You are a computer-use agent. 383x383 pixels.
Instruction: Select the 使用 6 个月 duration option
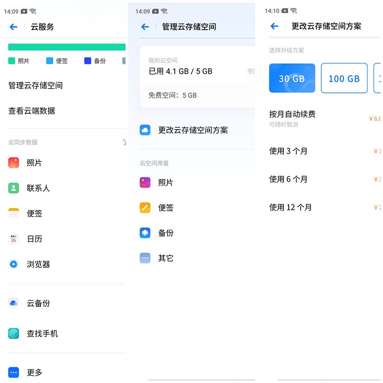coord(288,179)
